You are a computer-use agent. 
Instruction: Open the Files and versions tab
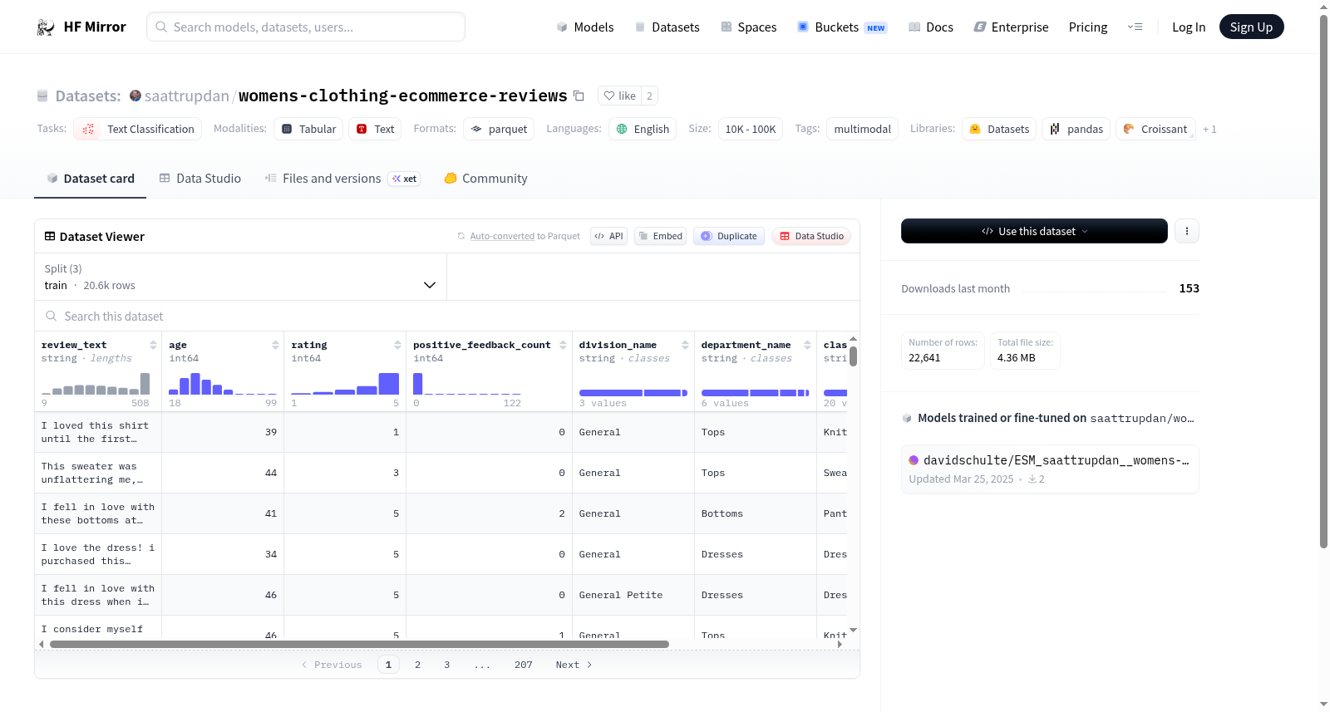[342, 179]
